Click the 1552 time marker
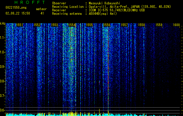The width and height of the screenshot is (183, 116). click(37, 25)
